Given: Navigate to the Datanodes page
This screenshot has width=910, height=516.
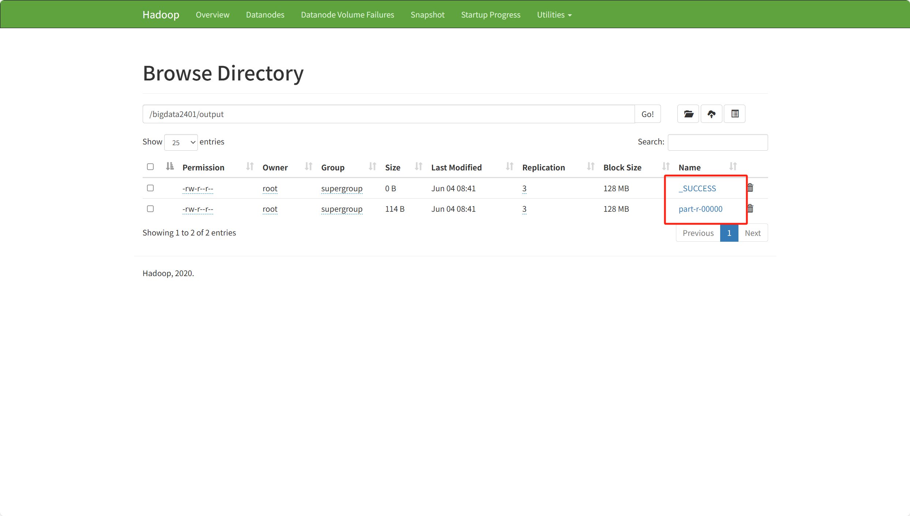Looking at the screenshot, I should tap(265, 15).
